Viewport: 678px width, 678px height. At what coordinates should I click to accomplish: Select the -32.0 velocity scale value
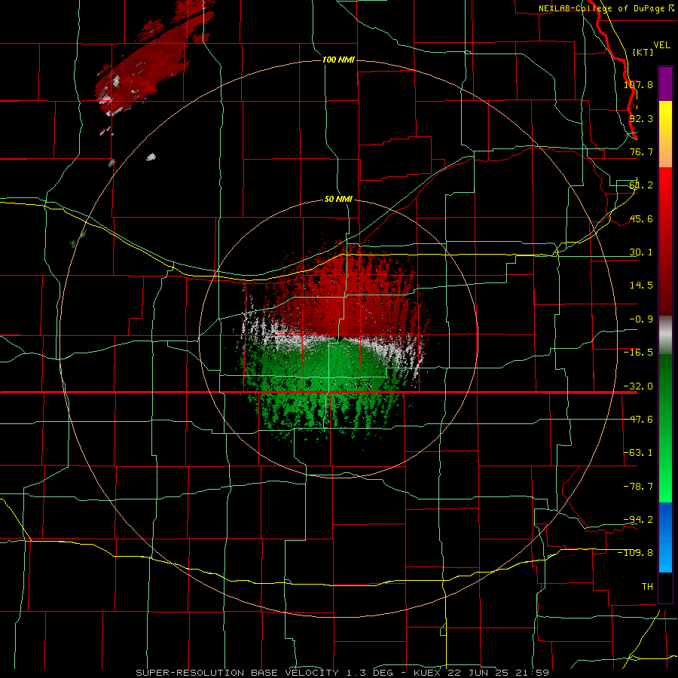(638, 386)
